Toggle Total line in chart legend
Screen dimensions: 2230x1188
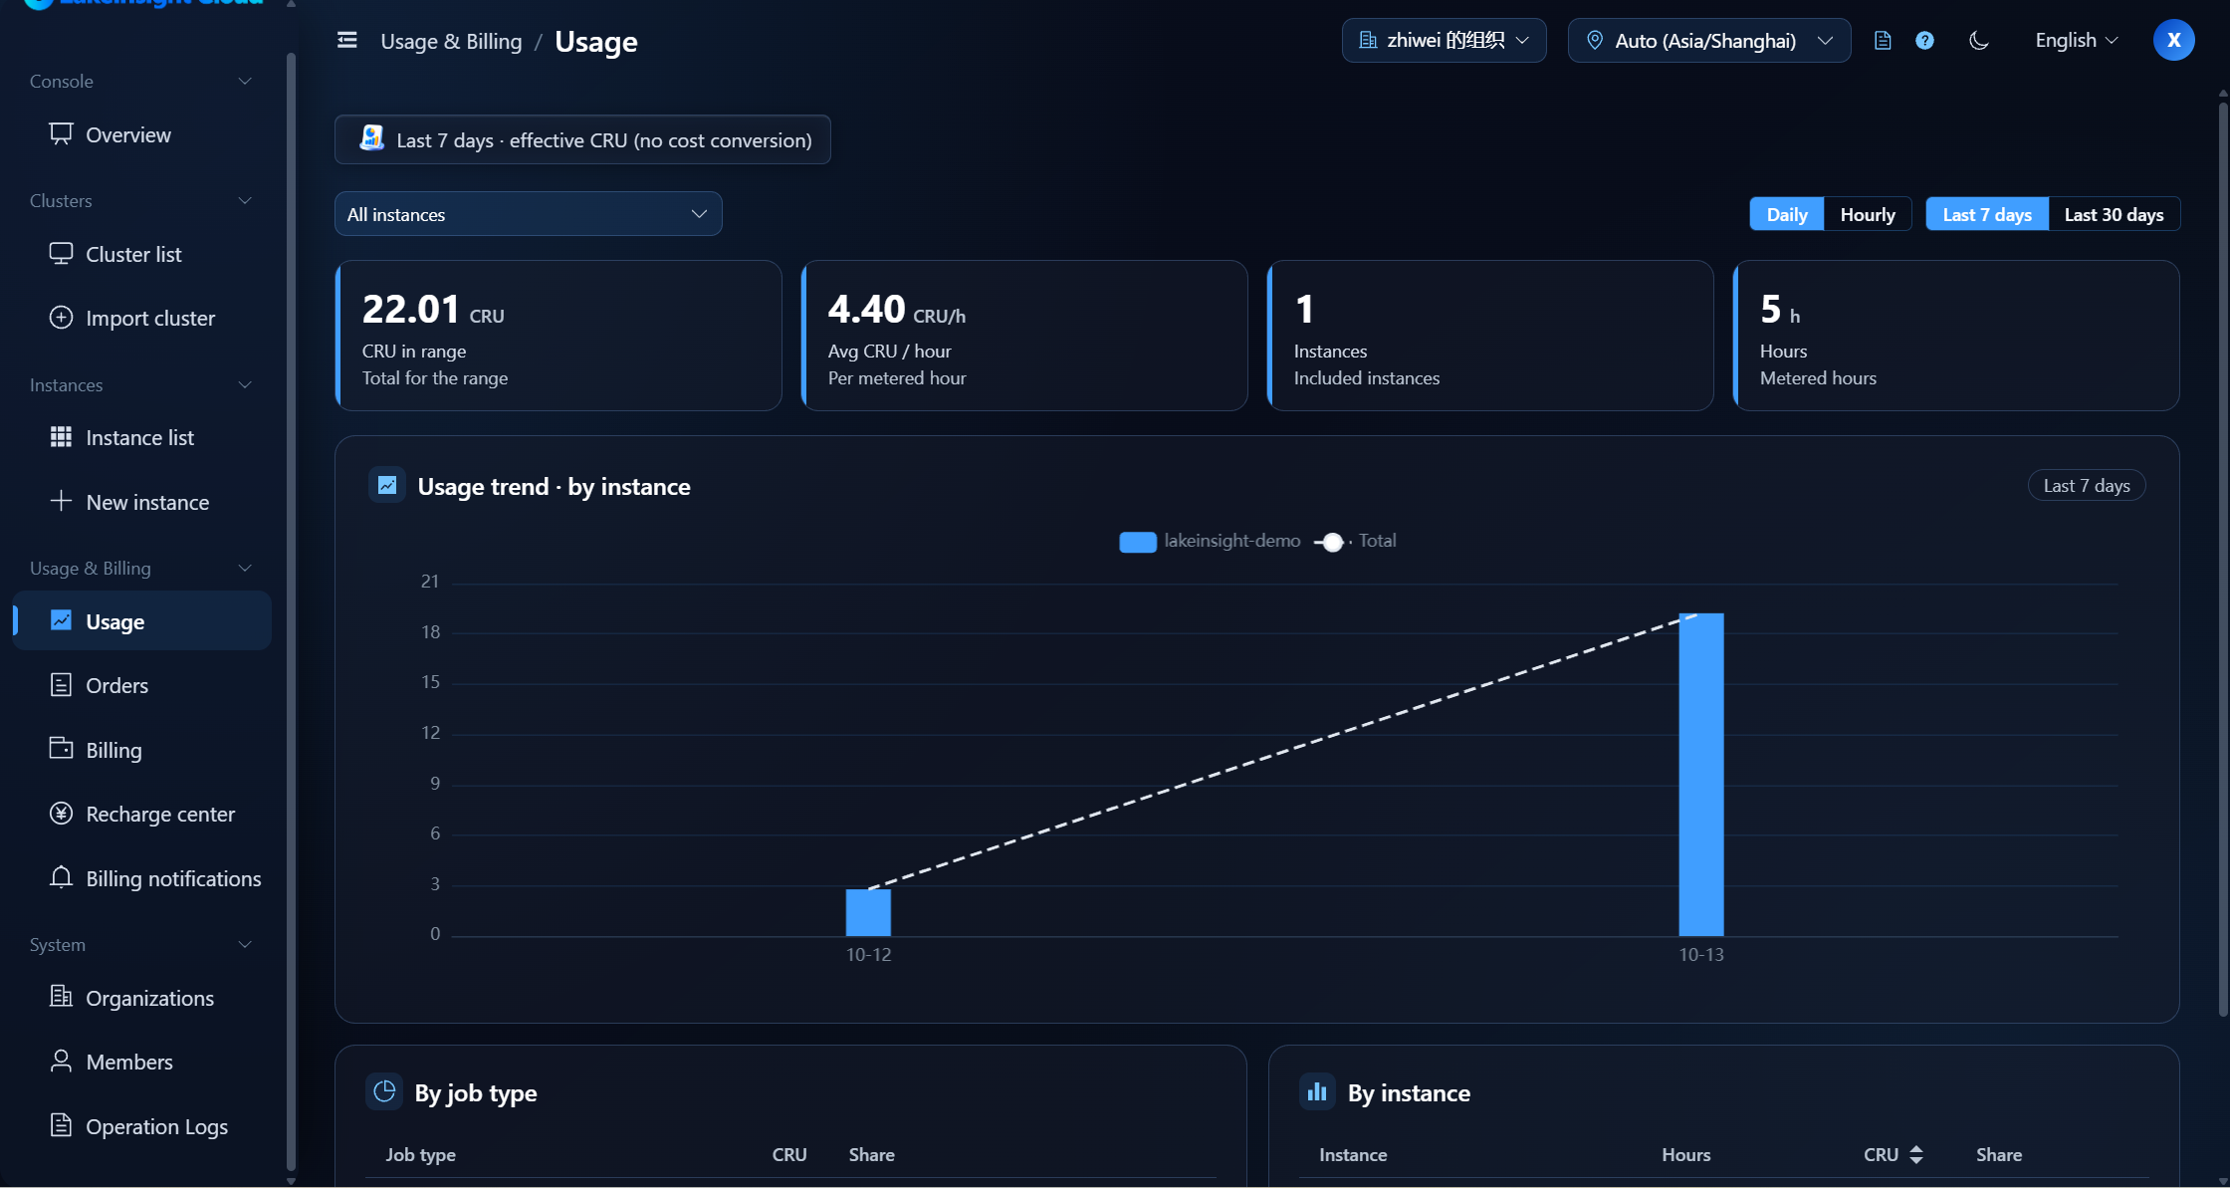click(1355, 541)
